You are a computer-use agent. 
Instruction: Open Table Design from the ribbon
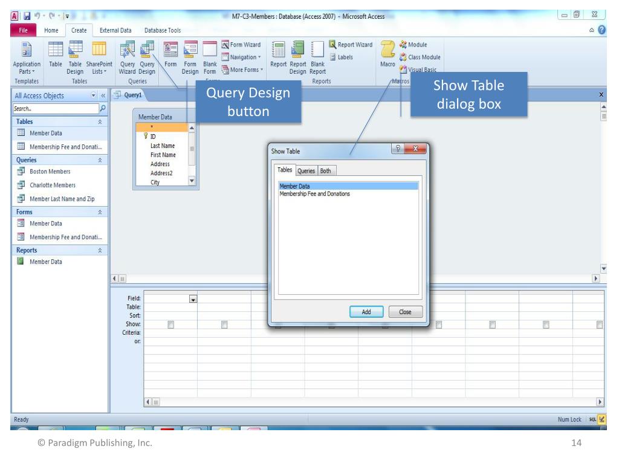[75, 57]
